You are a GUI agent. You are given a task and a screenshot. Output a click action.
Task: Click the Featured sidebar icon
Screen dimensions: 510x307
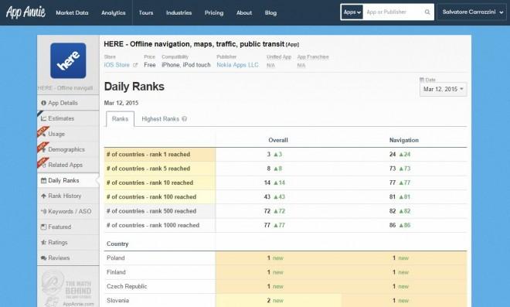pos(43,227)
